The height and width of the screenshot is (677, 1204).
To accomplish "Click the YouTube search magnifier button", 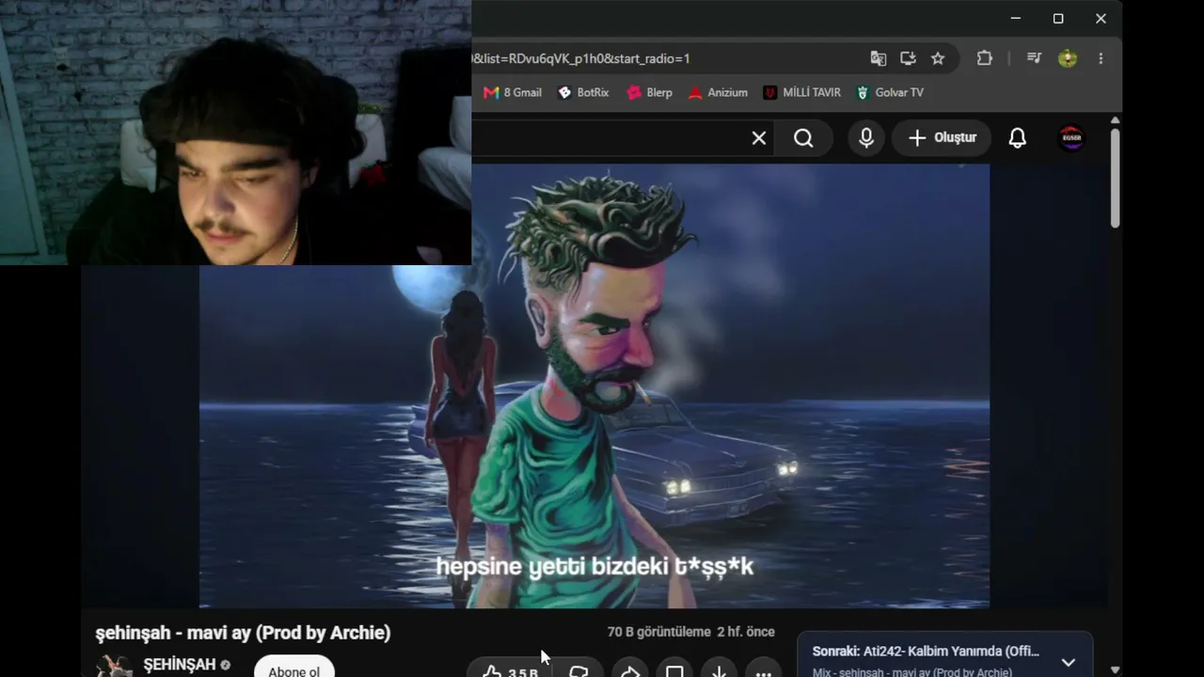I will [803, 138].
